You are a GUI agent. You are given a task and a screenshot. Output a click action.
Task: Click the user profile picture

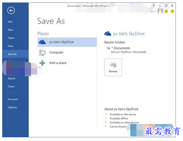tap(160, 11)
